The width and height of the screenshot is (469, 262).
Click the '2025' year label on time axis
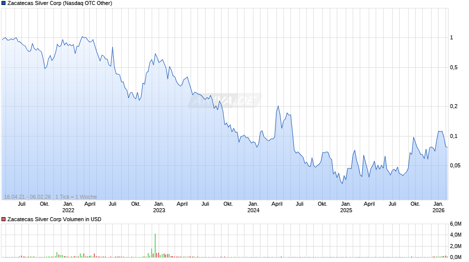click(346, 210)
